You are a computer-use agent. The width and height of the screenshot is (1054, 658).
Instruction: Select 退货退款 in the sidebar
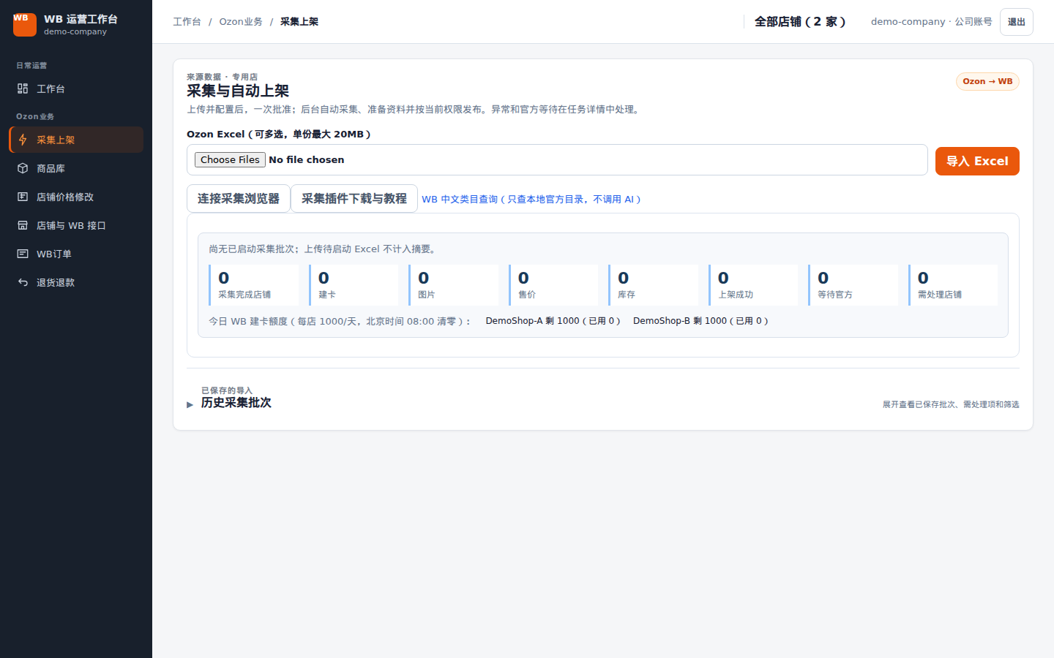[76, 282]
